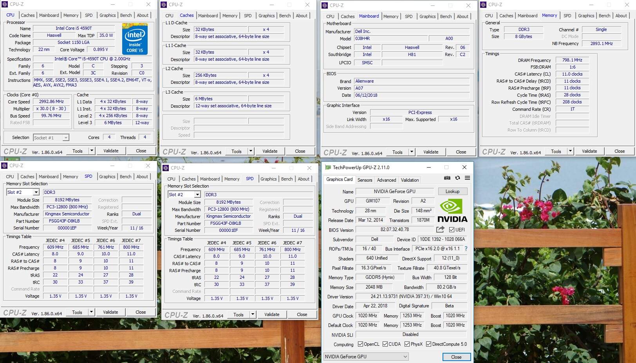The image size is (636, 363).
Task: Click the Device ID value '10DE 1392 - 1028 066A'
Action: 442,239
